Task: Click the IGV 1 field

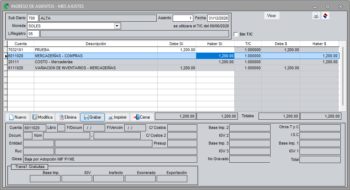Action: coord(320,151)
